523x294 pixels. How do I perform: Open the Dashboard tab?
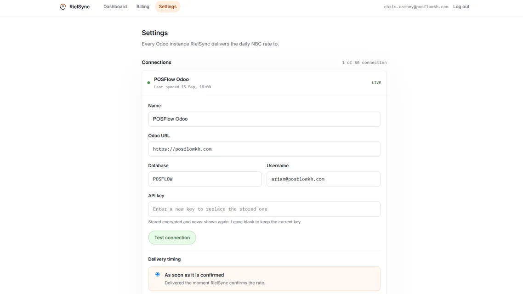click(115, 7)
